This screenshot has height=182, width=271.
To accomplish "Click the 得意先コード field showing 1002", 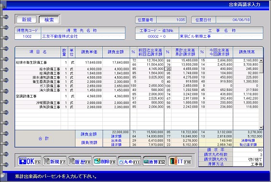I will (28, 36).
